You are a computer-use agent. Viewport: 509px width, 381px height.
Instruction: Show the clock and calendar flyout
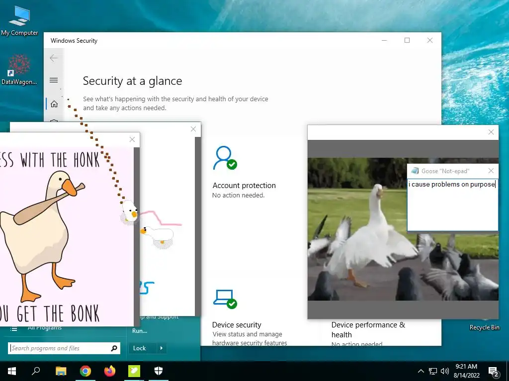pos(466,371)
